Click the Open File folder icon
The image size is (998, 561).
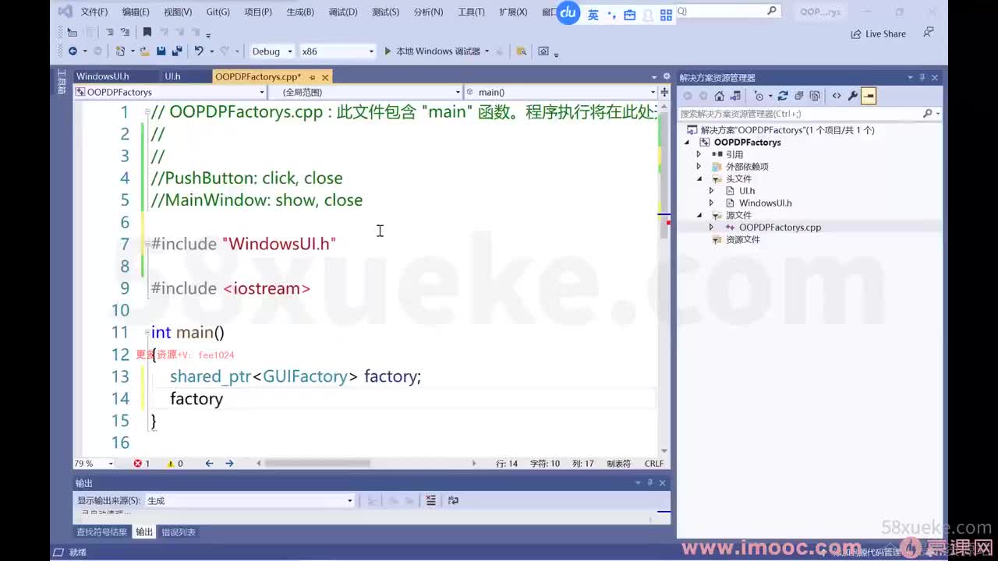[144, 51]
